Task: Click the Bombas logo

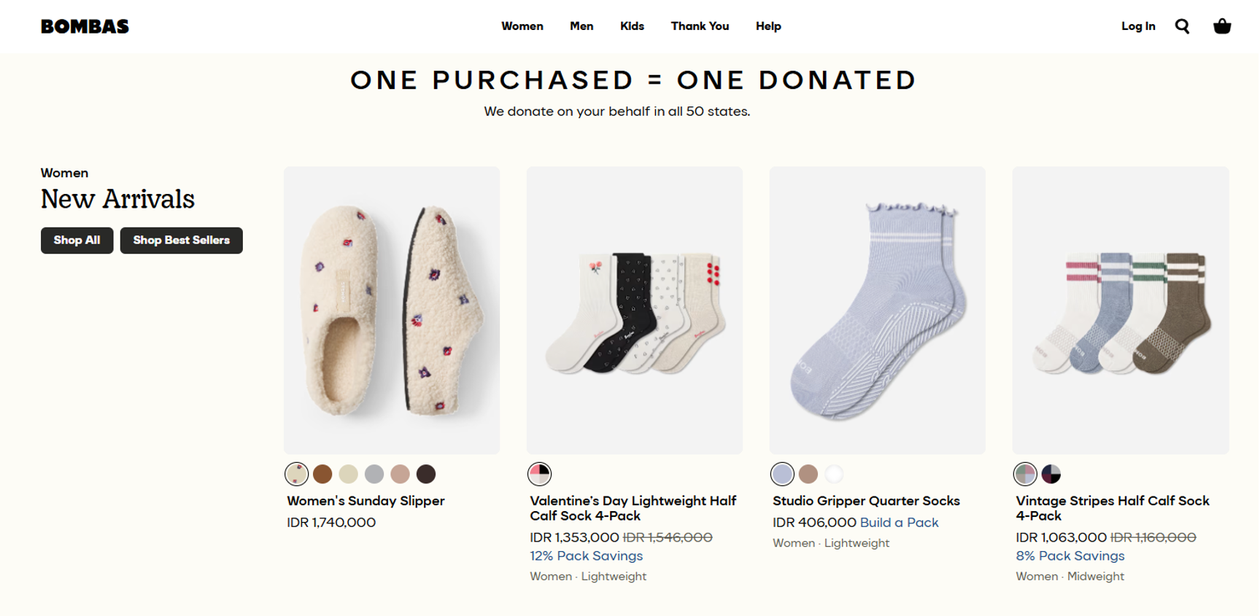Action: (85, 26)
